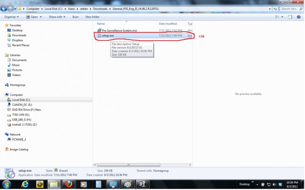
Task: Open the change view dropdown arrow
Action: 282,17
